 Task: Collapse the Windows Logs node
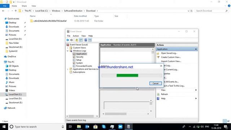tap(67, 51)
